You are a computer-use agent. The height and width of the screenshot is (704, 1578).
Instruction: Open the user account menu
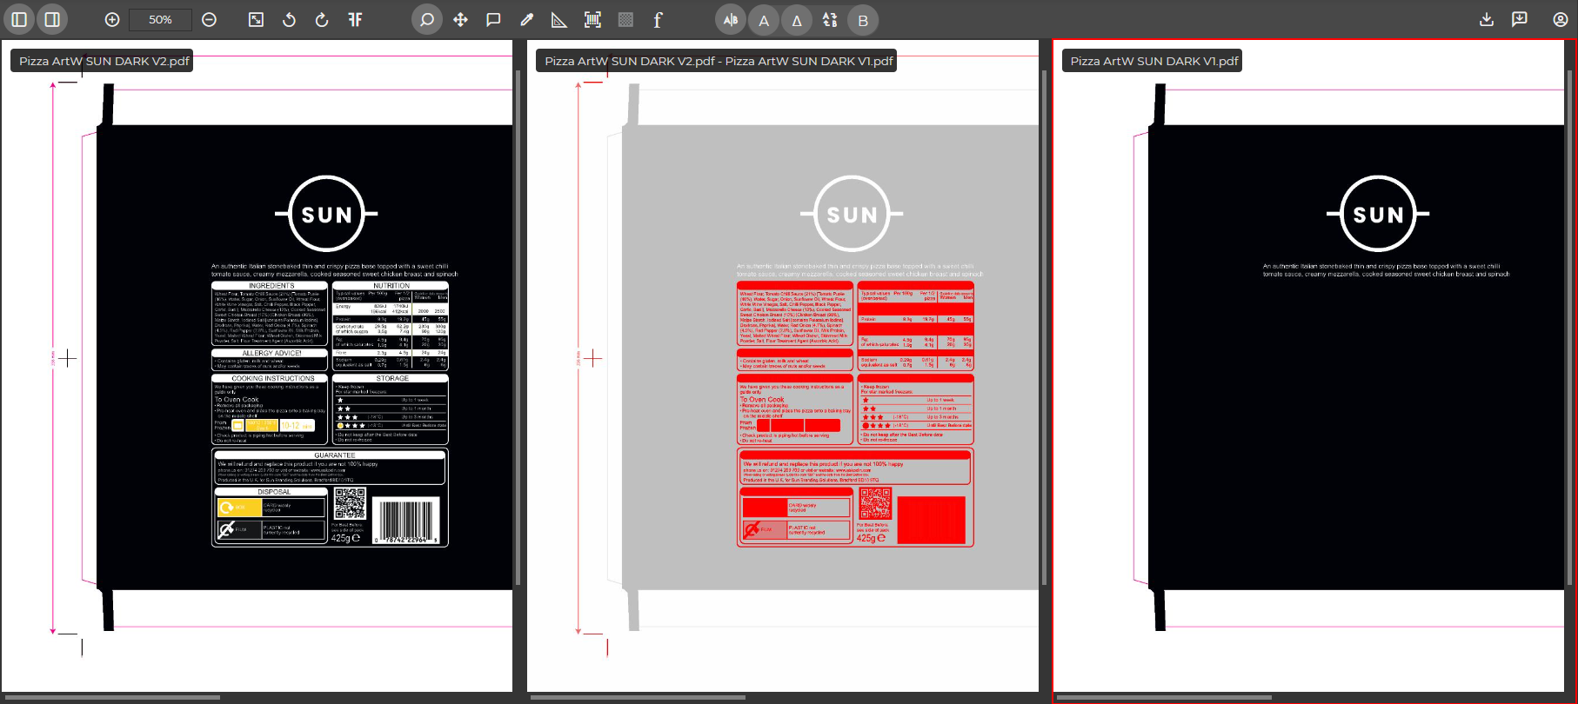coord(1560,19)
